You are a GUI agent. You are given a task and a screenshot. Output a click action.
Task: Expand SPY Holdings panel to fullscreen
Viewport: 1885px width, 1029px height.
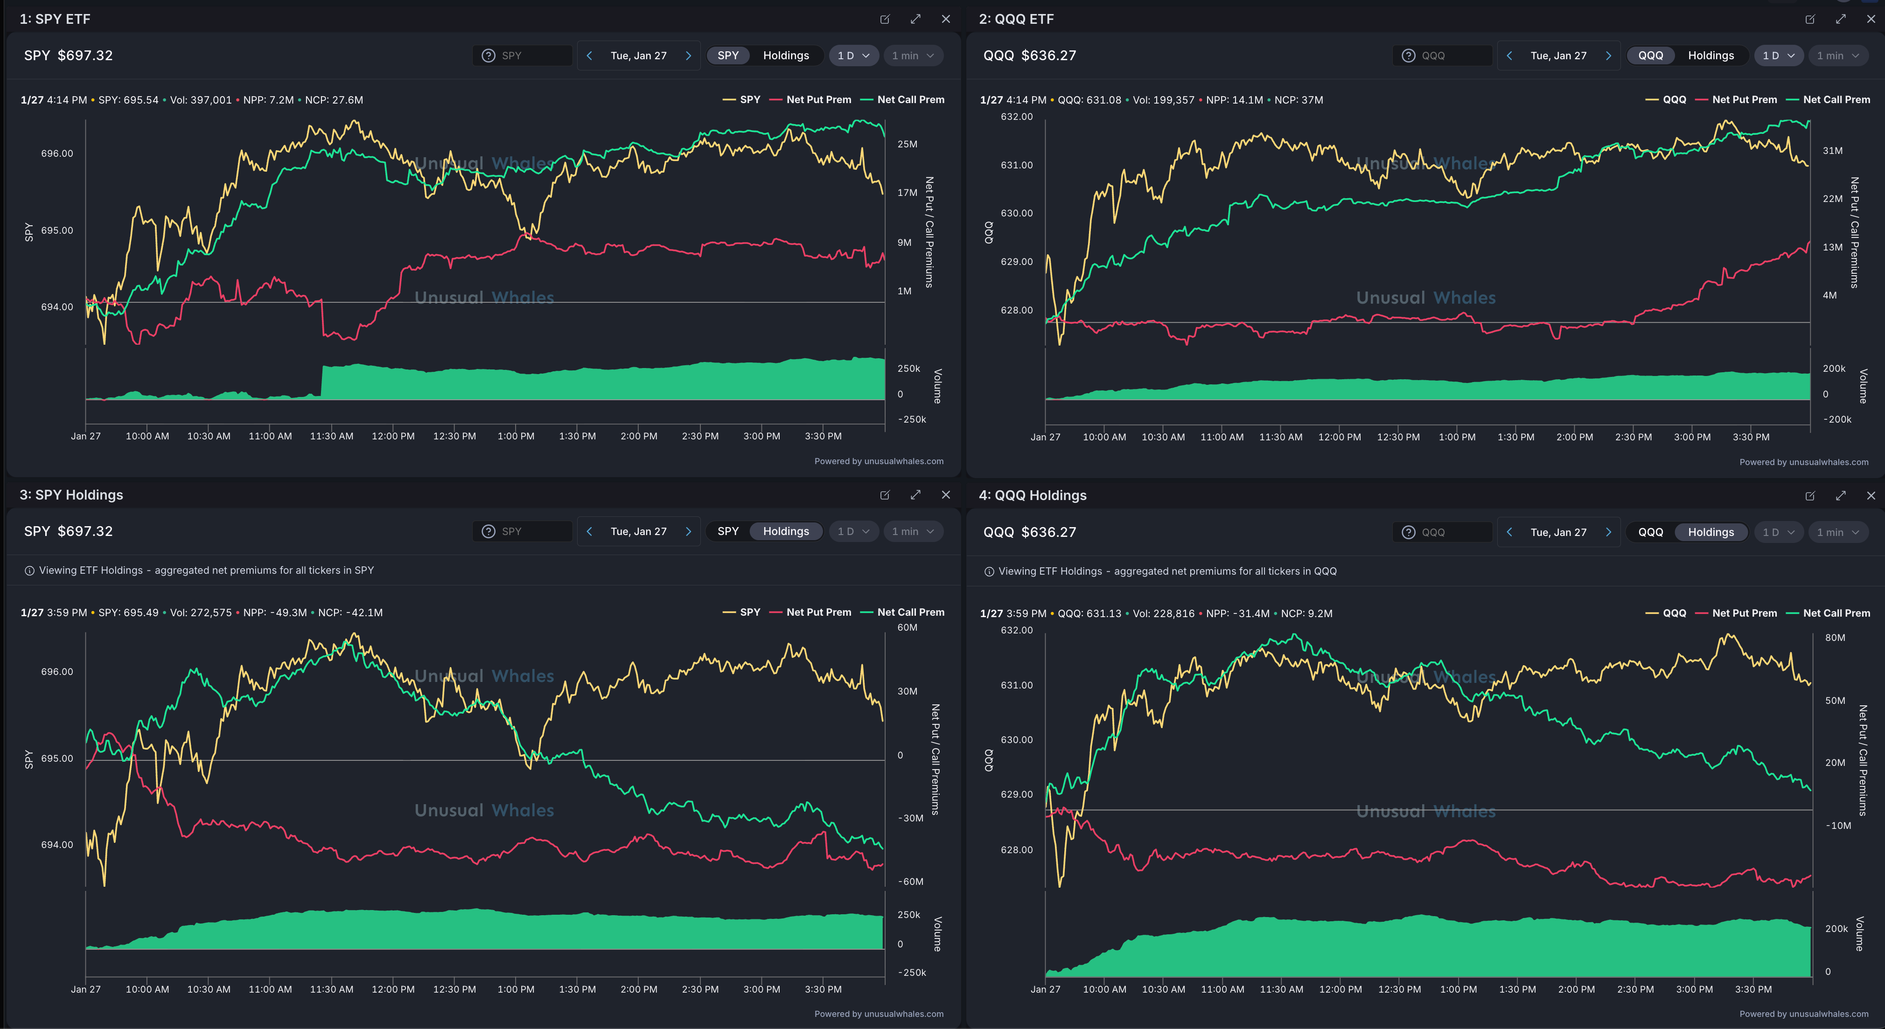tap(915, 495)
